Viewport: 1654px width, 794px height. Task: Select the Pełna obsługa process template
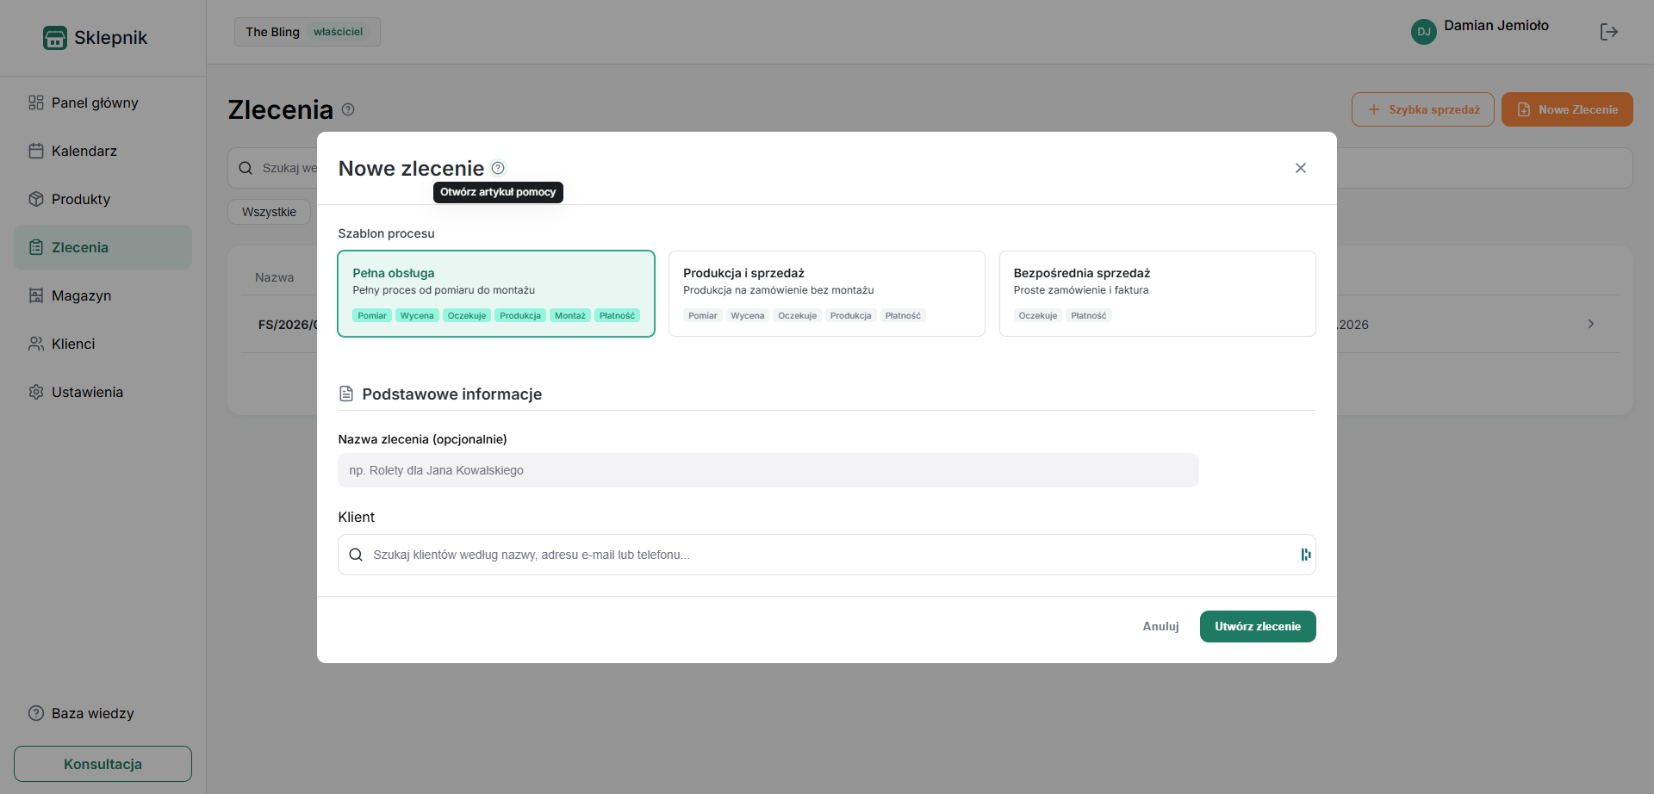click(496, 294)
